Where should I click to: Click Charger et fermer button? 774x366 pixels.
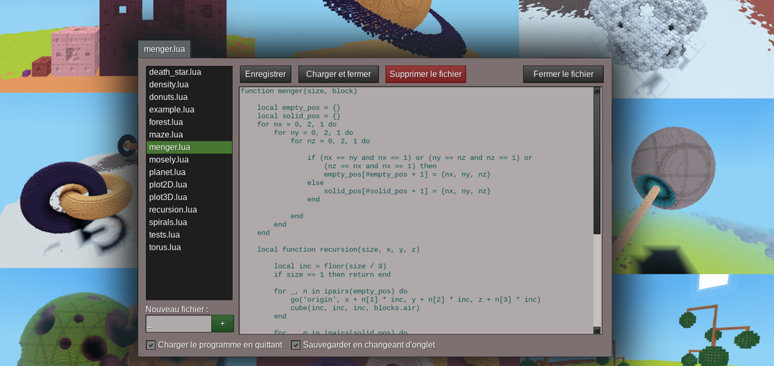point(338,74)
